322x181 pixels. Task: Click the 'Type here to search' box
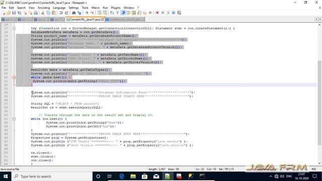(x=52, y=176)
